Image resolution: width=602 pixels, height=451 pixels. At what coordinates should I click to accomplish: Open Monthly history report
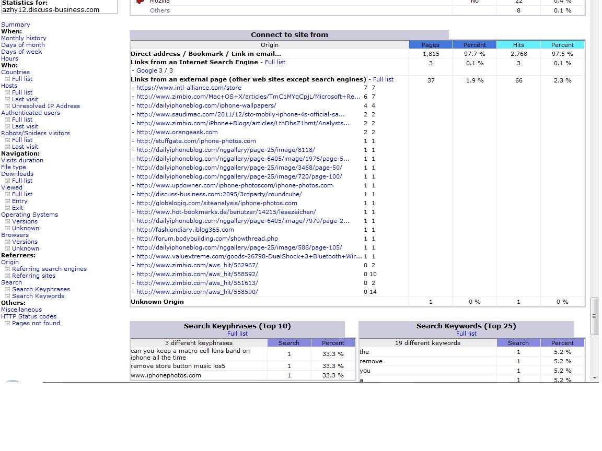pos(24,38)
